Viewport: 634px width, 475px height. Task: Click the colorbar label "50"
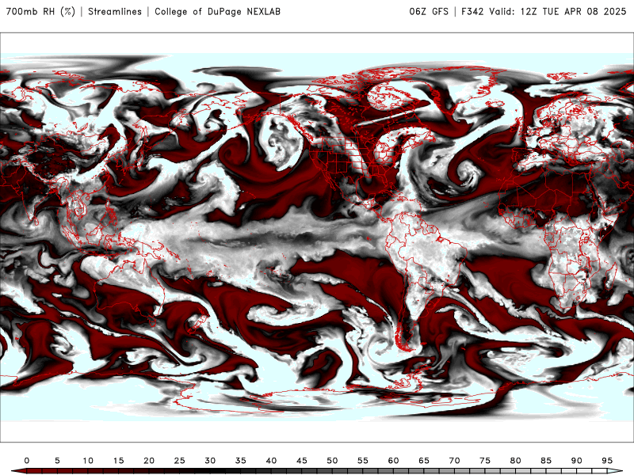(332, 461)
